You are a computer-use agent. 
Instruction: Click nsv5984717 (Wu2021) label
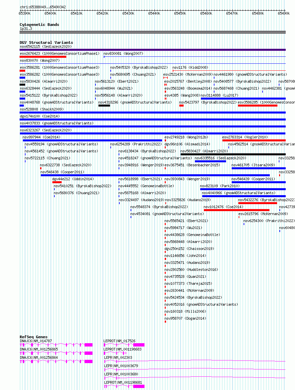tap(183, 228)
